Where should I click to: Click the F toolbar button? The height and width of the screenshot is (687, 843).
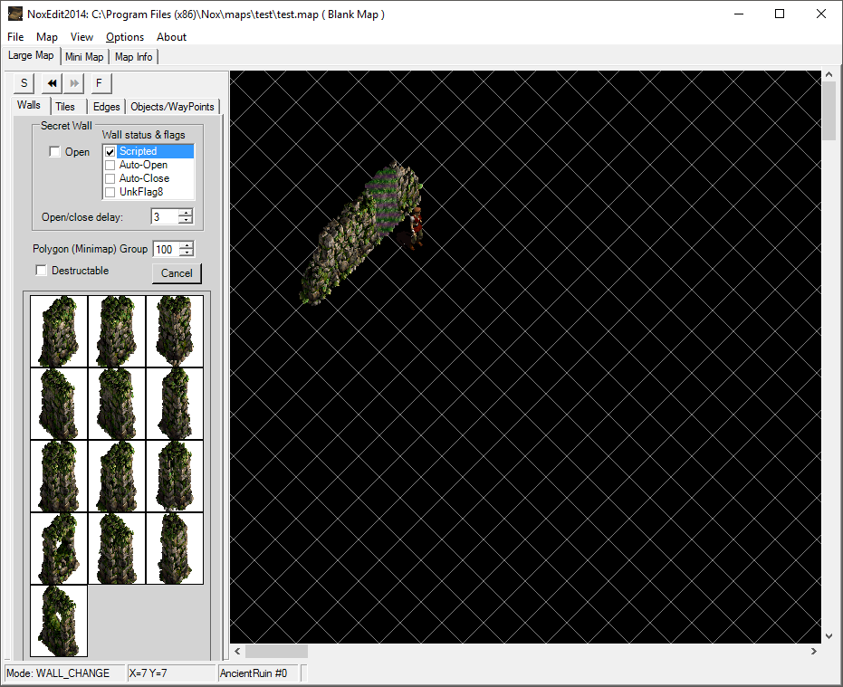[x=99, y=83]
